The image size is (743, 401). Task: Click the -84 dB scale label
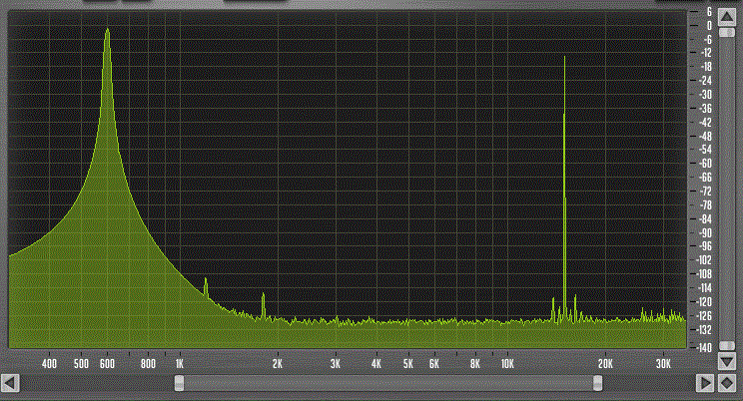pos(706,219)
